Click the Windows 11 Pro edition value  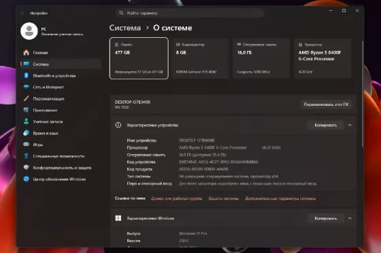tap(193, 233)
